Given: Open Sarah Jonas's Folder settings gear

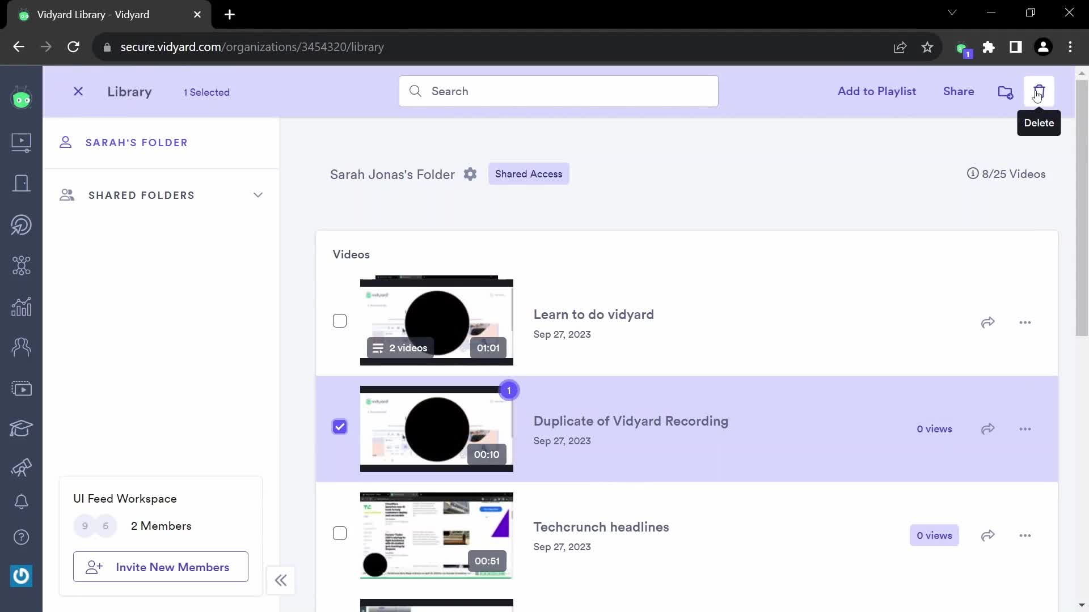Looking at the screenshot, I should coord(470,174).
